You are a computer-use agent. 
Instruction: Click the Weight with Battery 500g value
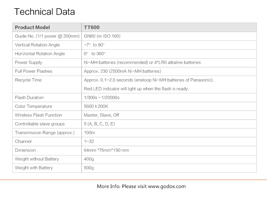click(89, 168)
